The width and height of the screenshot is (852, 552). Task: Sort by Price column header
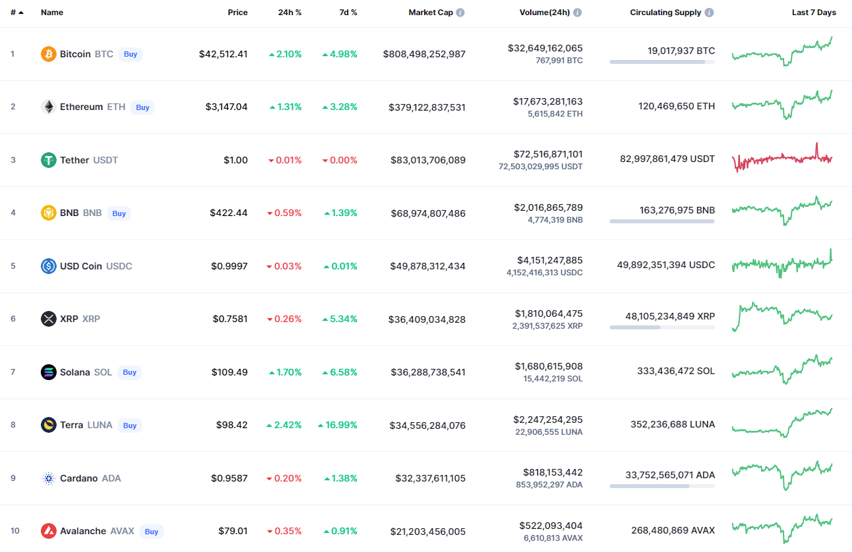[238, 13]
